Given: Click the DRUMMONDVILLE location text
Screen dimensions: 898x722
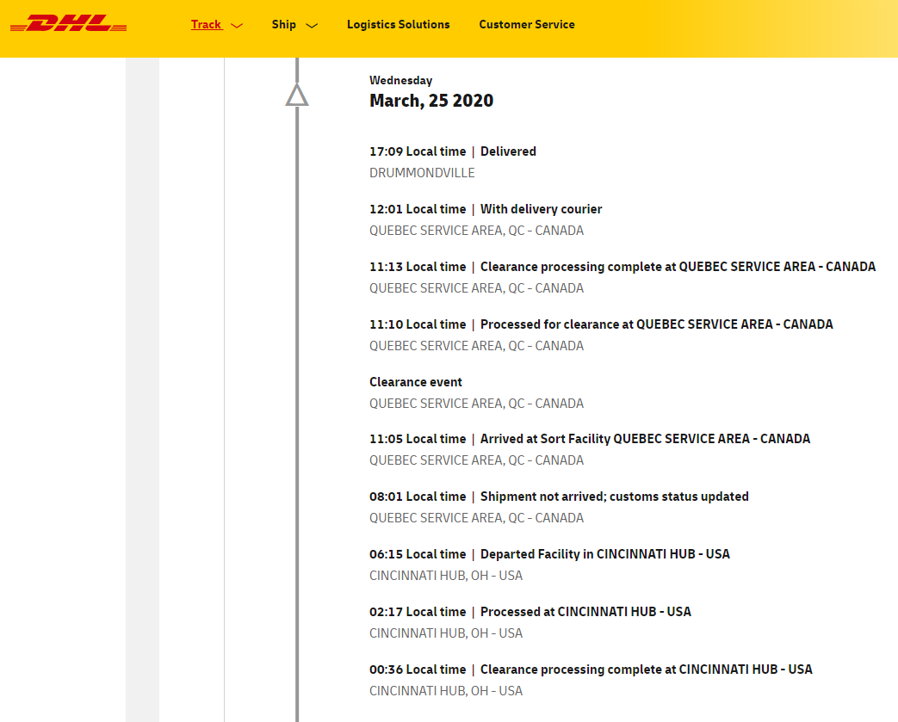Looking at the screenshot, I should pos(422,173).
